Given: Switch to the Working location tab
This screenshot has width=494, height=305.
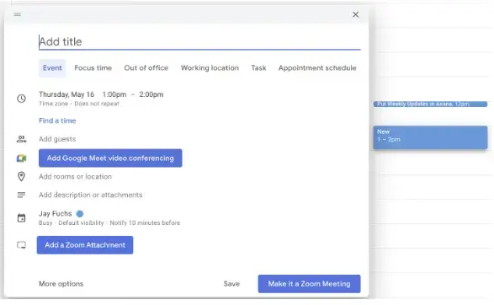Looking at the screenshot, I should coord(210,67).
